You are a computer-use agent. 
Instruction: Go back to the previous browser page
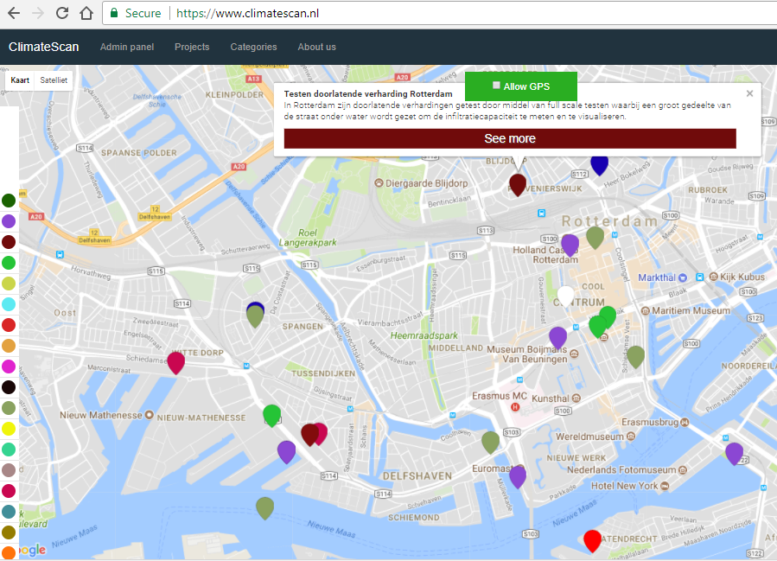point(15,13)
